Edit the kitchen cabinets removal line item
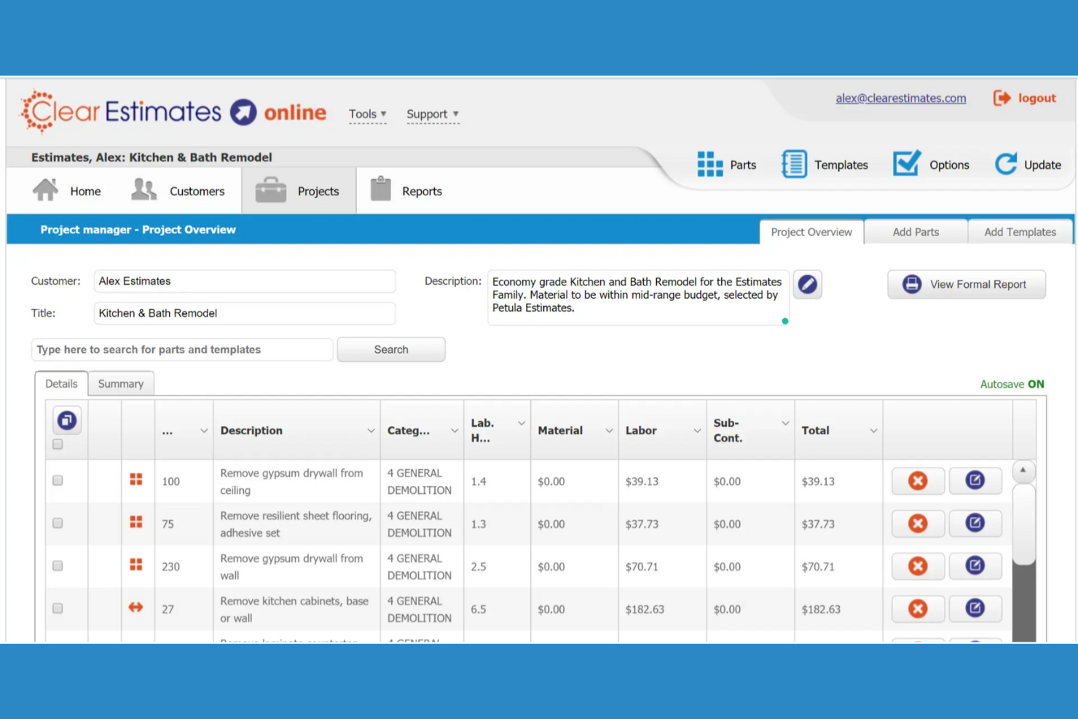 coord(975,609)
